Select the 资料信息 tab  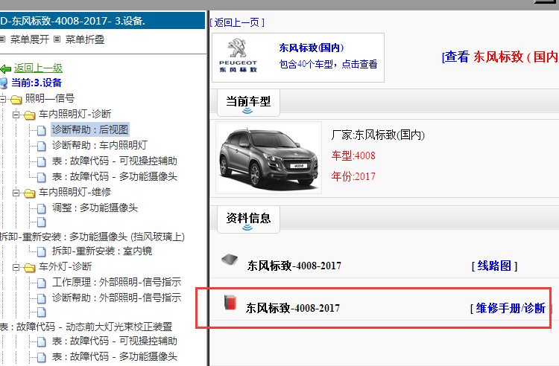tap(248, 219)
